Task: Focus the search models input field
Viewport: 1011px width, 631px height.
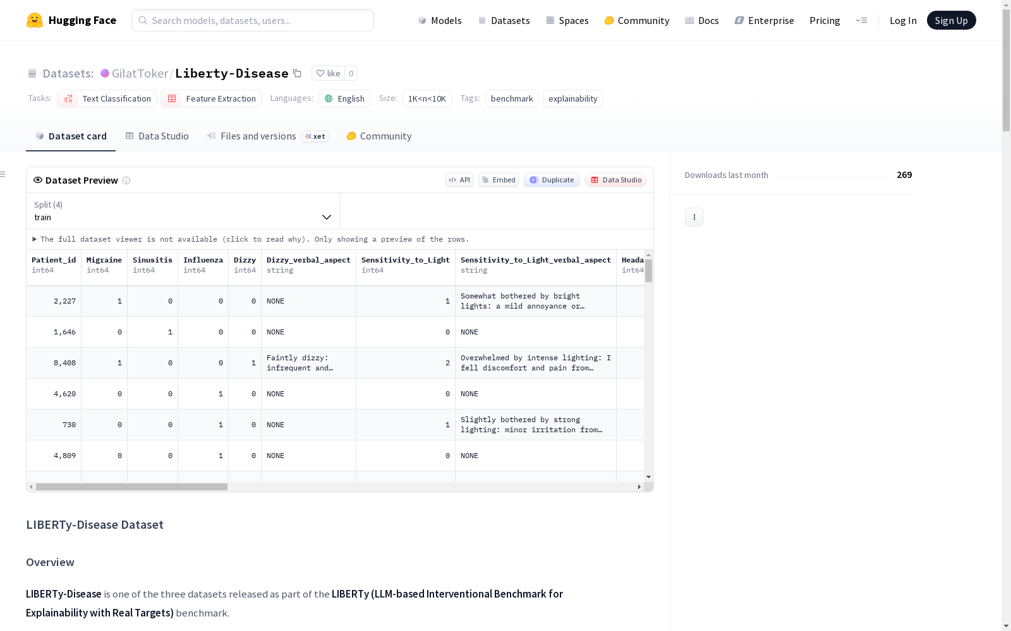Action: 253,20
